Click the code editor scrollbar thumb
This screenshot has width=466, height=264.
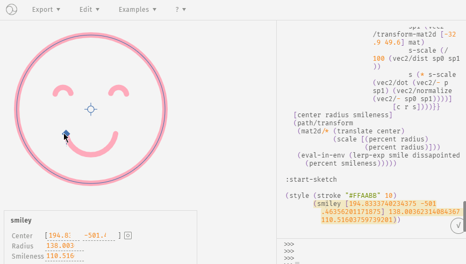(x=464, y=216)
